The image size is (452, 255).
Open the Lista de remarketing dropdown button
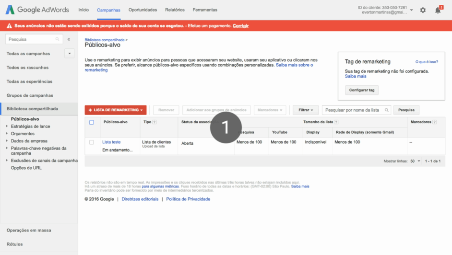pos(116,110)
